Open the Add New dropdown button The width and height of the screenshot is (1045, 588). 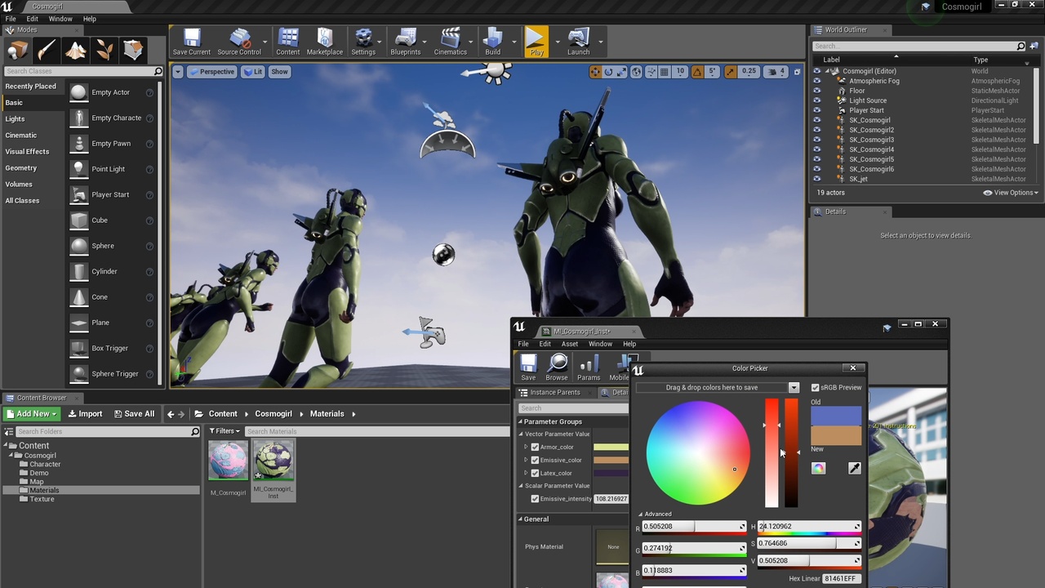pos(31,414)
